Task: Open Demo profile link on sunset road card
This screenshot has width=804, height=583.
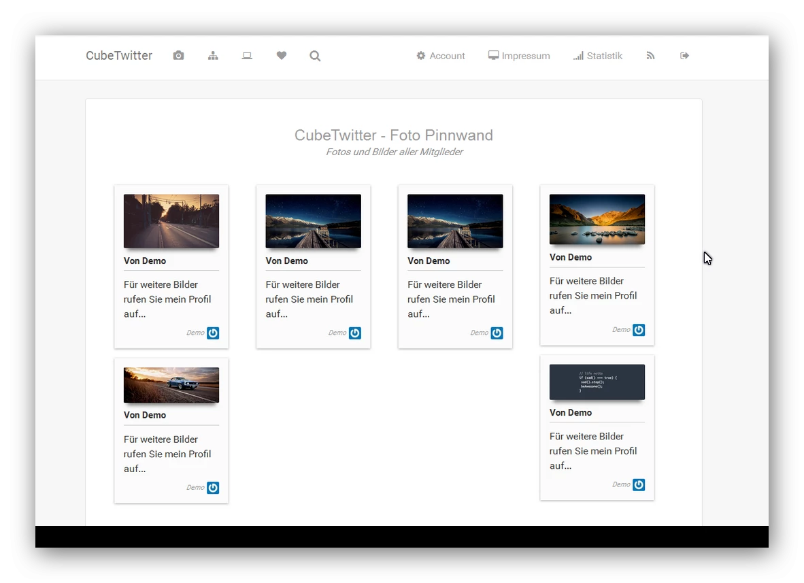Action: point(195,333)
